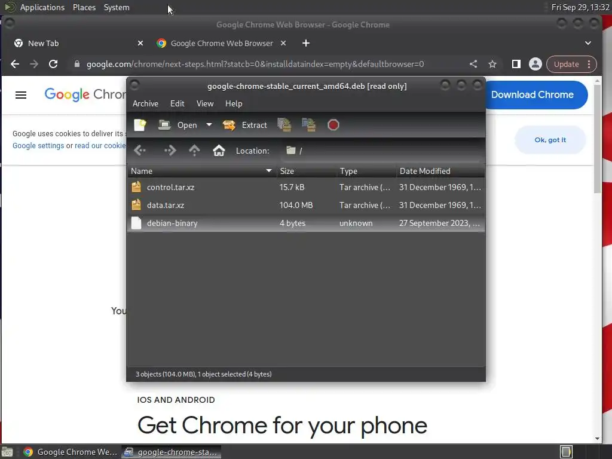Click the control.tar.xz archive icon
This screenshot has height=459, width=612.
[x=136, y=187]
